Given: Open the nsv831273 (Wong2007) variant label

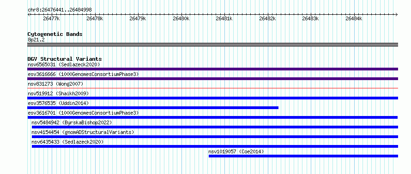Looking at the screenshot, I should coord(55,84).
